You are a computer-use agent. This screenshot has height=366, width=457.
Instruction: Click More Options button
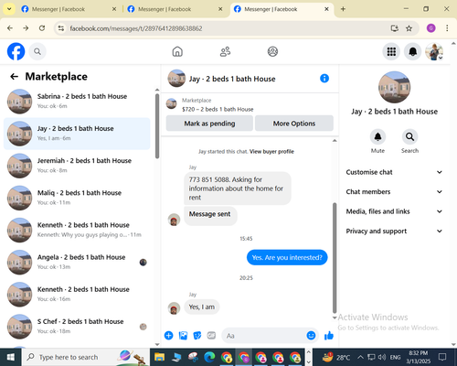click(x=294, y=124)
